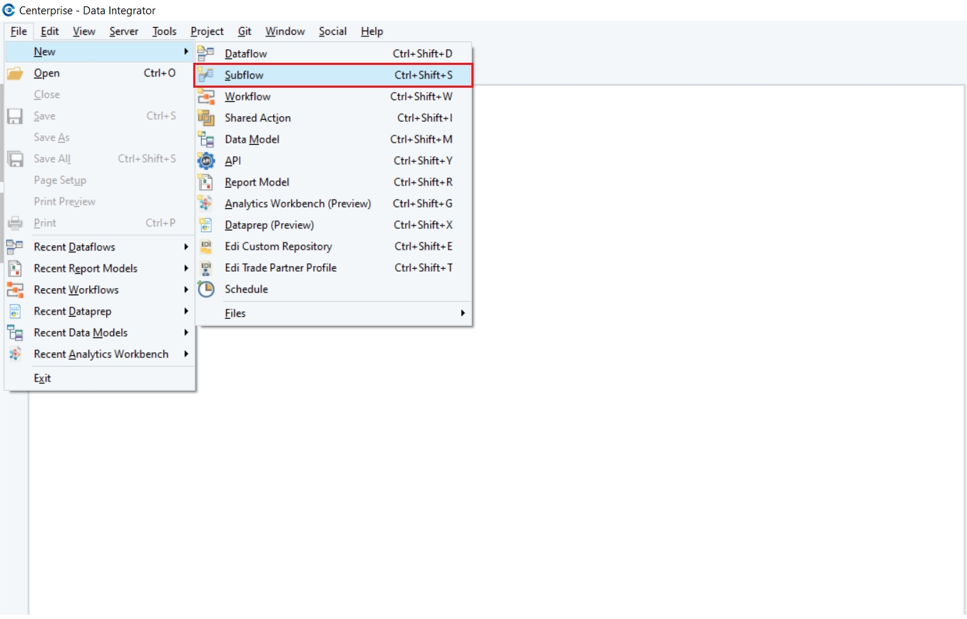Open the Tools menu

165,31
